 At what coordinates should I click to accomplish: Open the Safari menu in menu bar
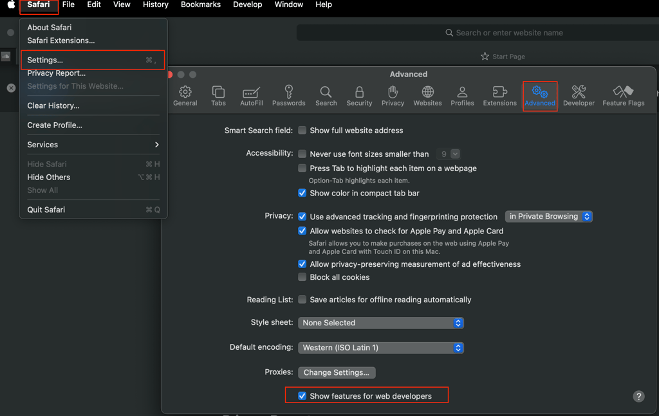point(38,5)
